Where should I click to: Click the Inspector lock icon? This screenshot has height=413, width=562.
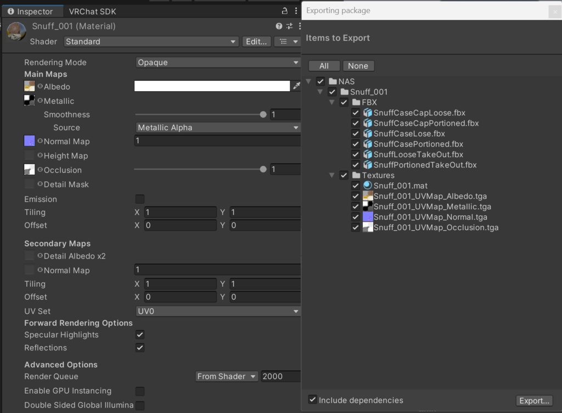pos(285,11)
